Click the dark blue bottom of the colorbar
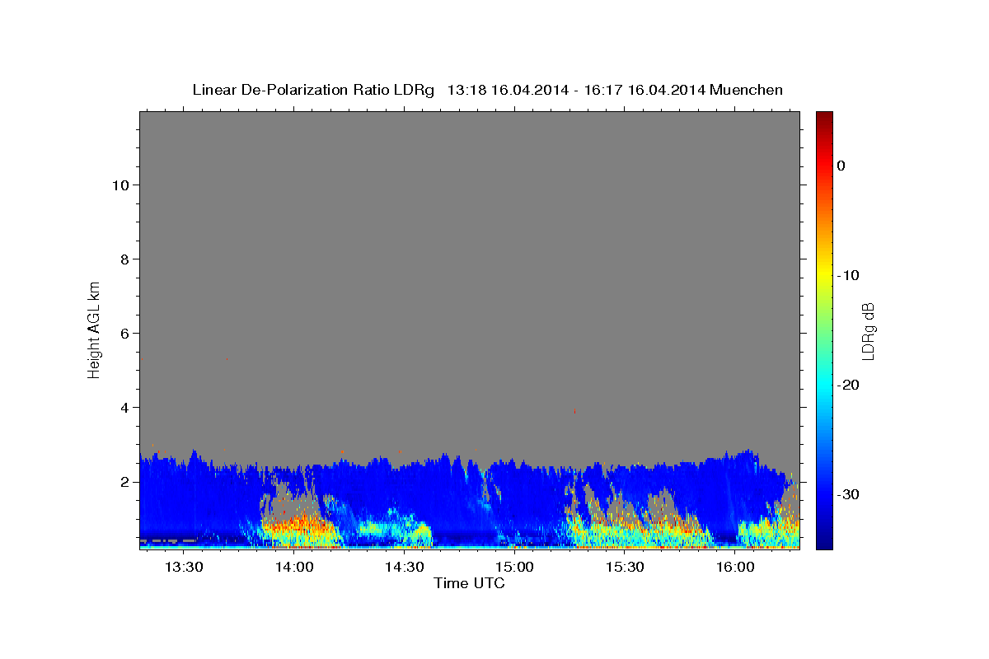 coord(824,540)
